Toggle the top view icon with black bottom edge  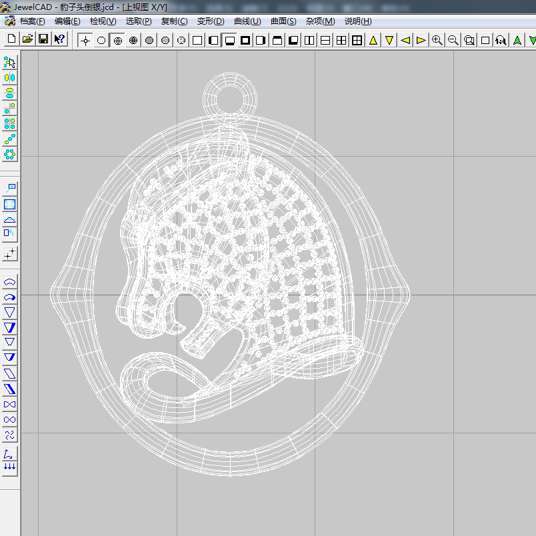(x=230, y=41)
